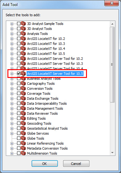Check the Conversion Tools checkbox
121x173 pixels.
[19, 89]
